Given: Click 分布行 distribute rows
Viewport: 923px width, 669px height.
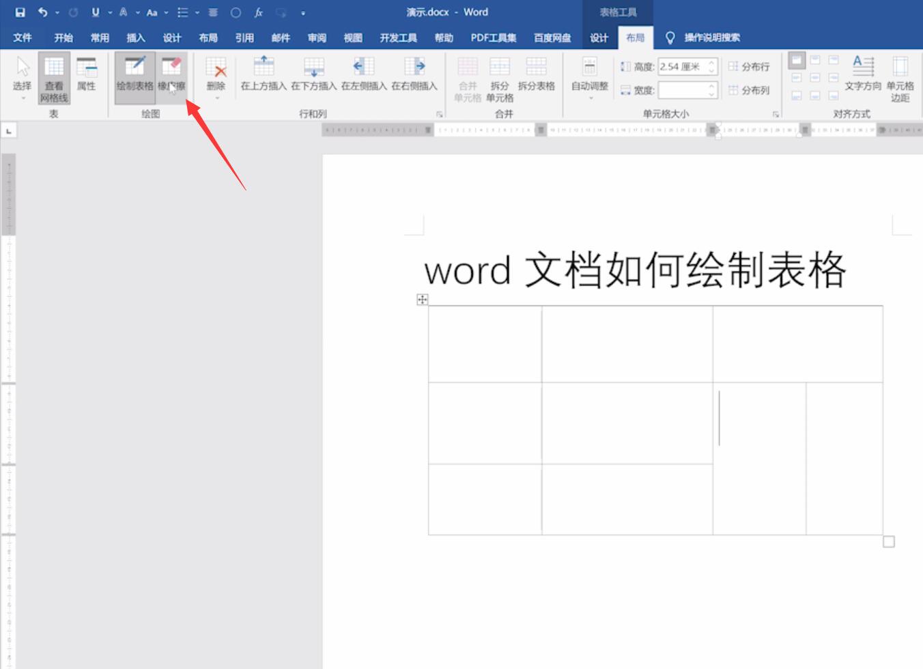Looking at the screenshot, I should tap(749, 67).
